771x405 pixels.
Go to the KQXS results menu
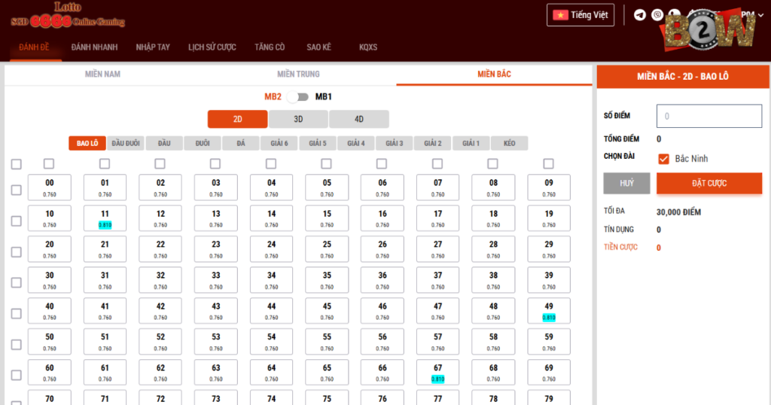[x=368, y=47]
